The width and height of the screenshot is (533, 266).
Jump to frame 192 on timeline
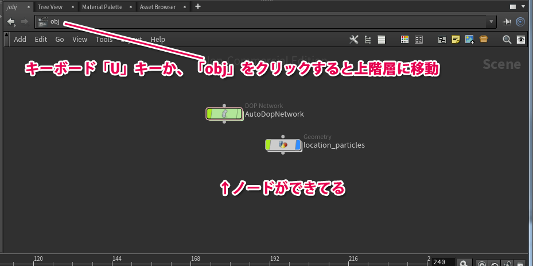click(x=275, y=259)
